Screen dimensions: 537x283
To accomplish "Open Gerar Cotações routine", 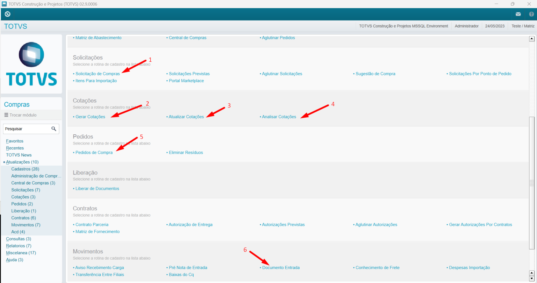I will (90, 117).
